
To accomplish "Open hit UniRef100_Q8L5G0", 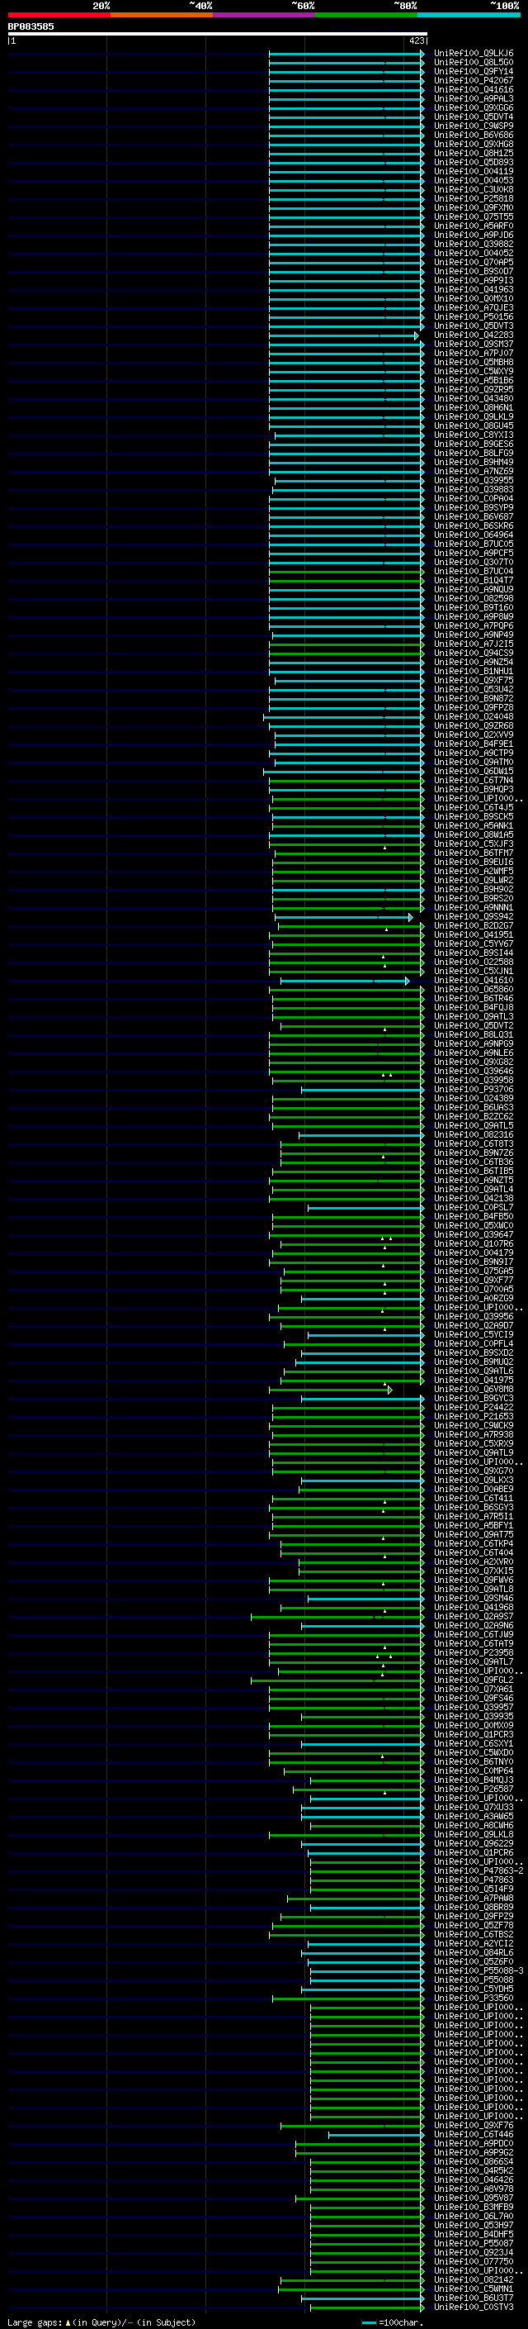I will 473,63.
